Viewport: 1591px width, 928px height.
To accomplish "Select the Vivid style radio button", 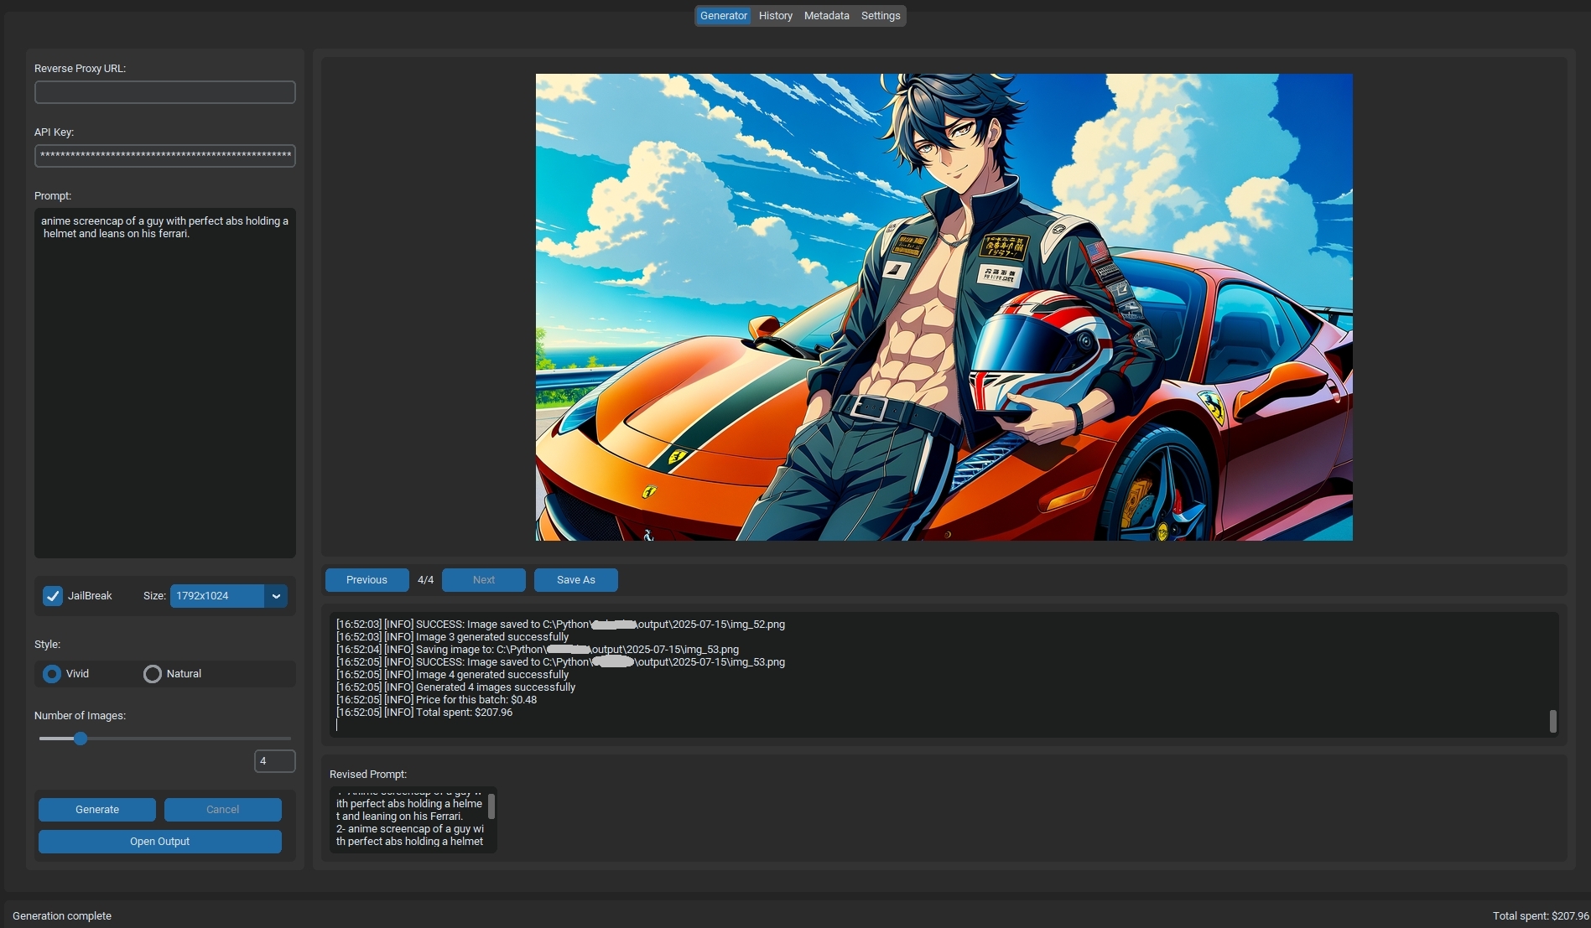I will point(52,674).
